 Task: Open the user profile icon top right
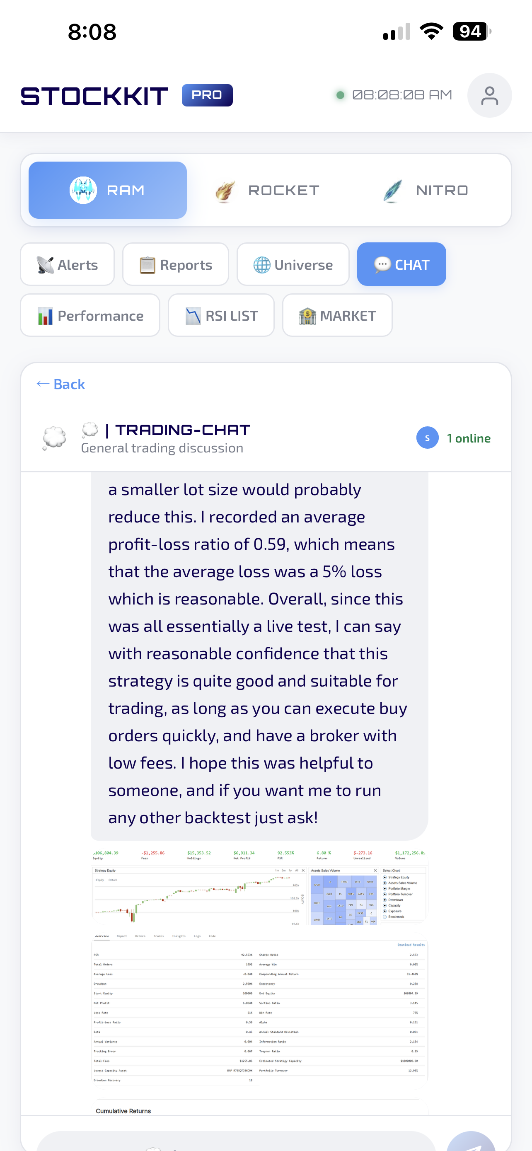click(x=490, y=95)
